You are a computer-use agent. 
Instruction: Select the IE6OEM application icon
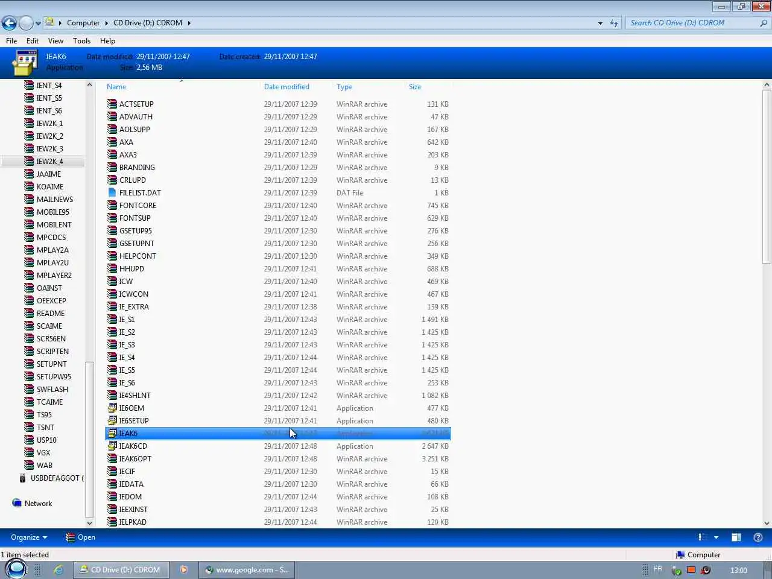click(x=112, y=408)
